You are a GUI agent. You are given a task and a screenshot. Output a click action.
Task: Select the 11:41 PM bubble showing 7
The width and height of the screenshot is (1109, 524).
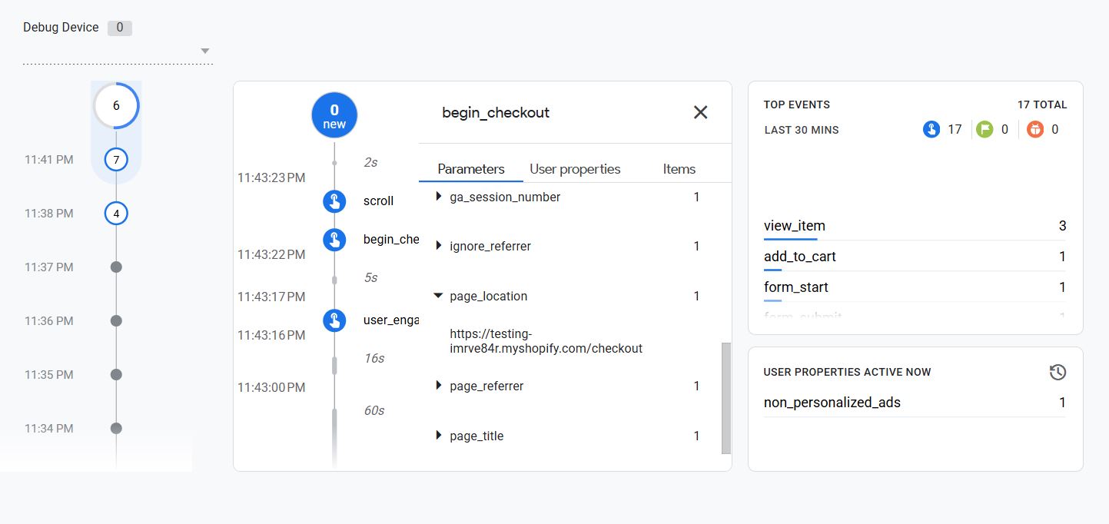(116, 160)
